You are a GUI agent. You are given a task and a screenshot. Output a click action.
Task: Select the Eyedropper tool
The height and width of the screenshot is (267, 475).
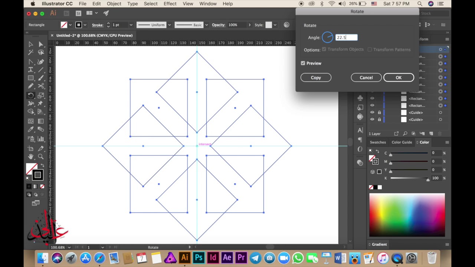(31, 129)
